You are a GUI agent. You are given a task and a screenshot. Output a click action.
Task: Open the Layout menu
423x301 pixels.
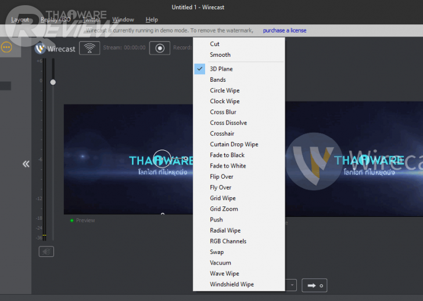[x=20, y=20]
